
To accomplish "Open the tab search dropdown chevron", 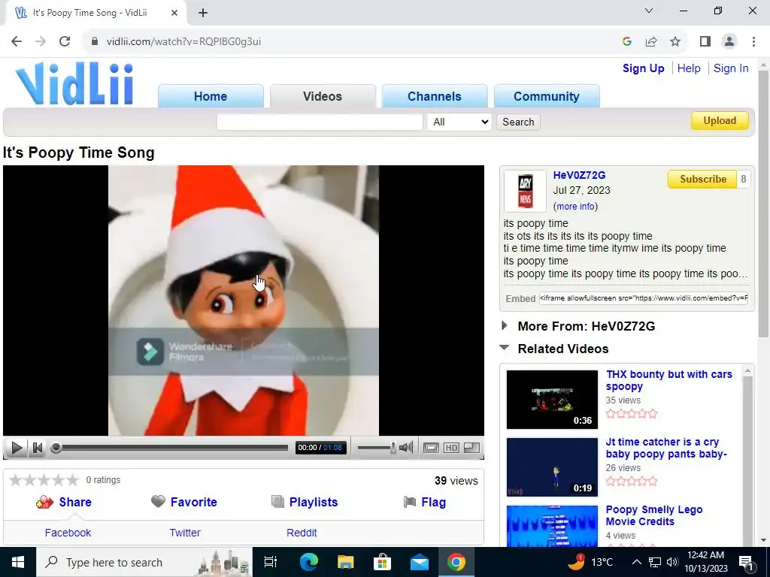I will coord(649,11).
